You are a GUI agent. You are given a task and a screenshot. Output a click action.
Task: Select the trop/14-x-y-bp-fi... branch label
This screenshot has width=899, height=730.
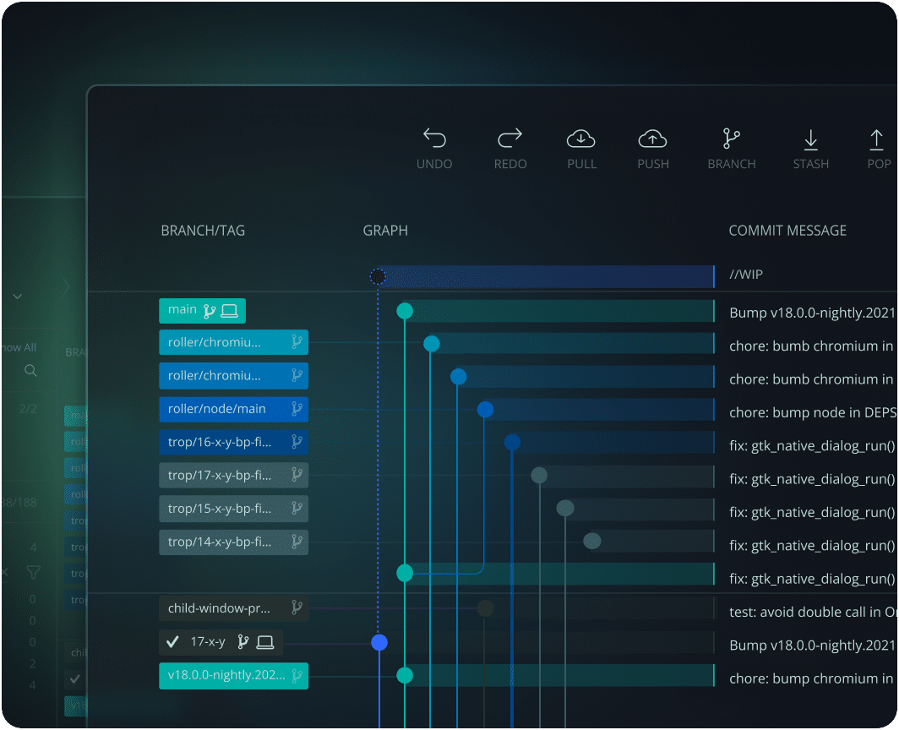click(233, 542)
